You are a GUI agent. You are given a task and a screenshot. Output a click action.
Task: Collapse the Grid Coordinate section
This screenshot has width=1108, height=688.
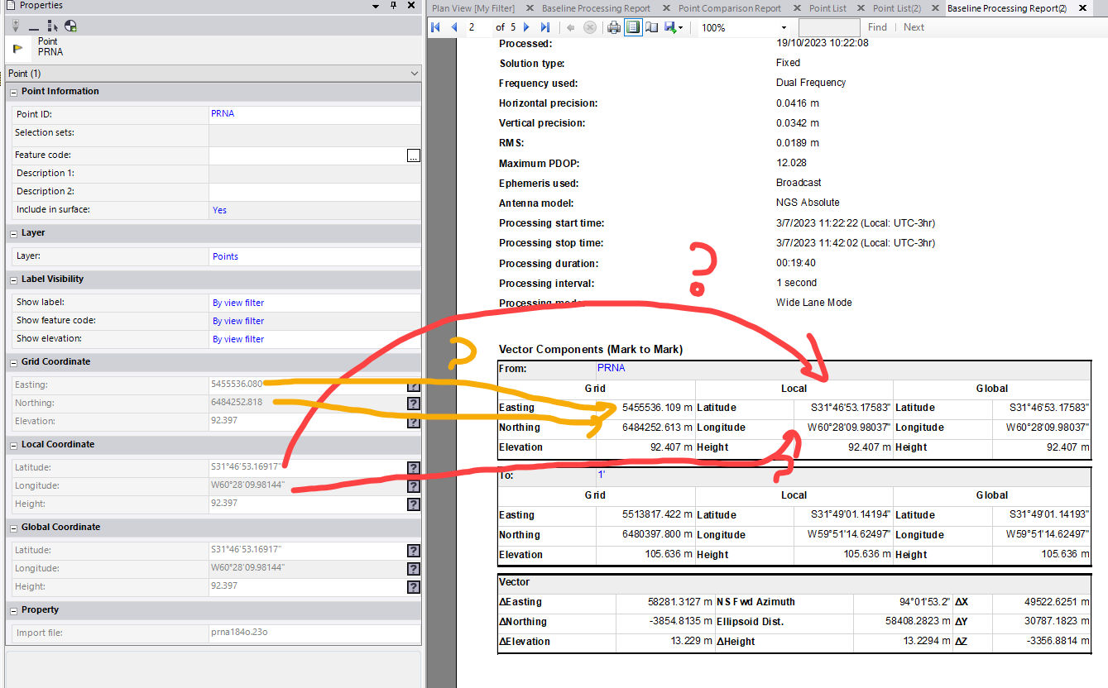click(x=14, y=362)
